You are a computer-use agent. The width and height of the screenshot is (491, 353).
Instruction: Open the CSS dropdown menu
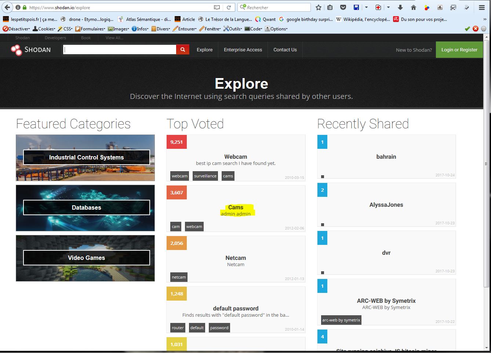coord(65,29)
